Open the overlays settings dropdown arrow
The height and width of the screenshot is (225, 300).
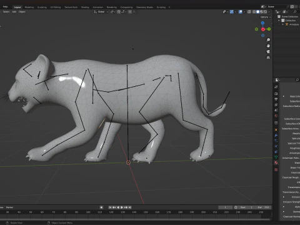point(244,12)
